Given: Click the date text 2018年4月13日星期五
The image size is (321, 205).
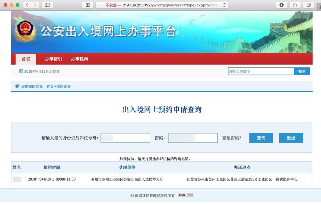Looking at the screenshot, I should click(42, 72).
